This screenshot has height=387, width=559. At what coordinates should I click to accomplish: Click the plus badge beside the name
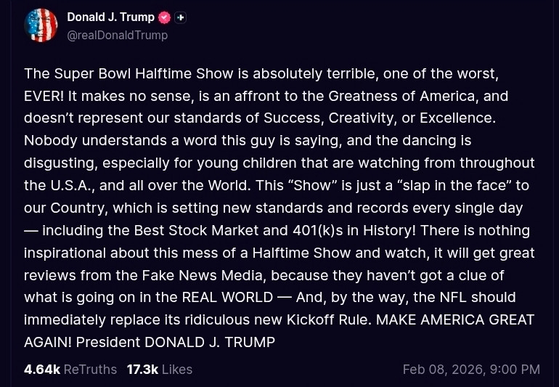[180, 17]
